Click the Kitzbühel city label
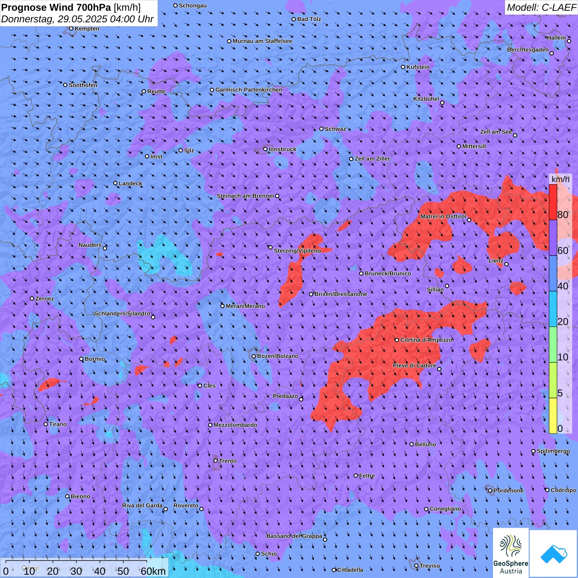 click(426, 99)
